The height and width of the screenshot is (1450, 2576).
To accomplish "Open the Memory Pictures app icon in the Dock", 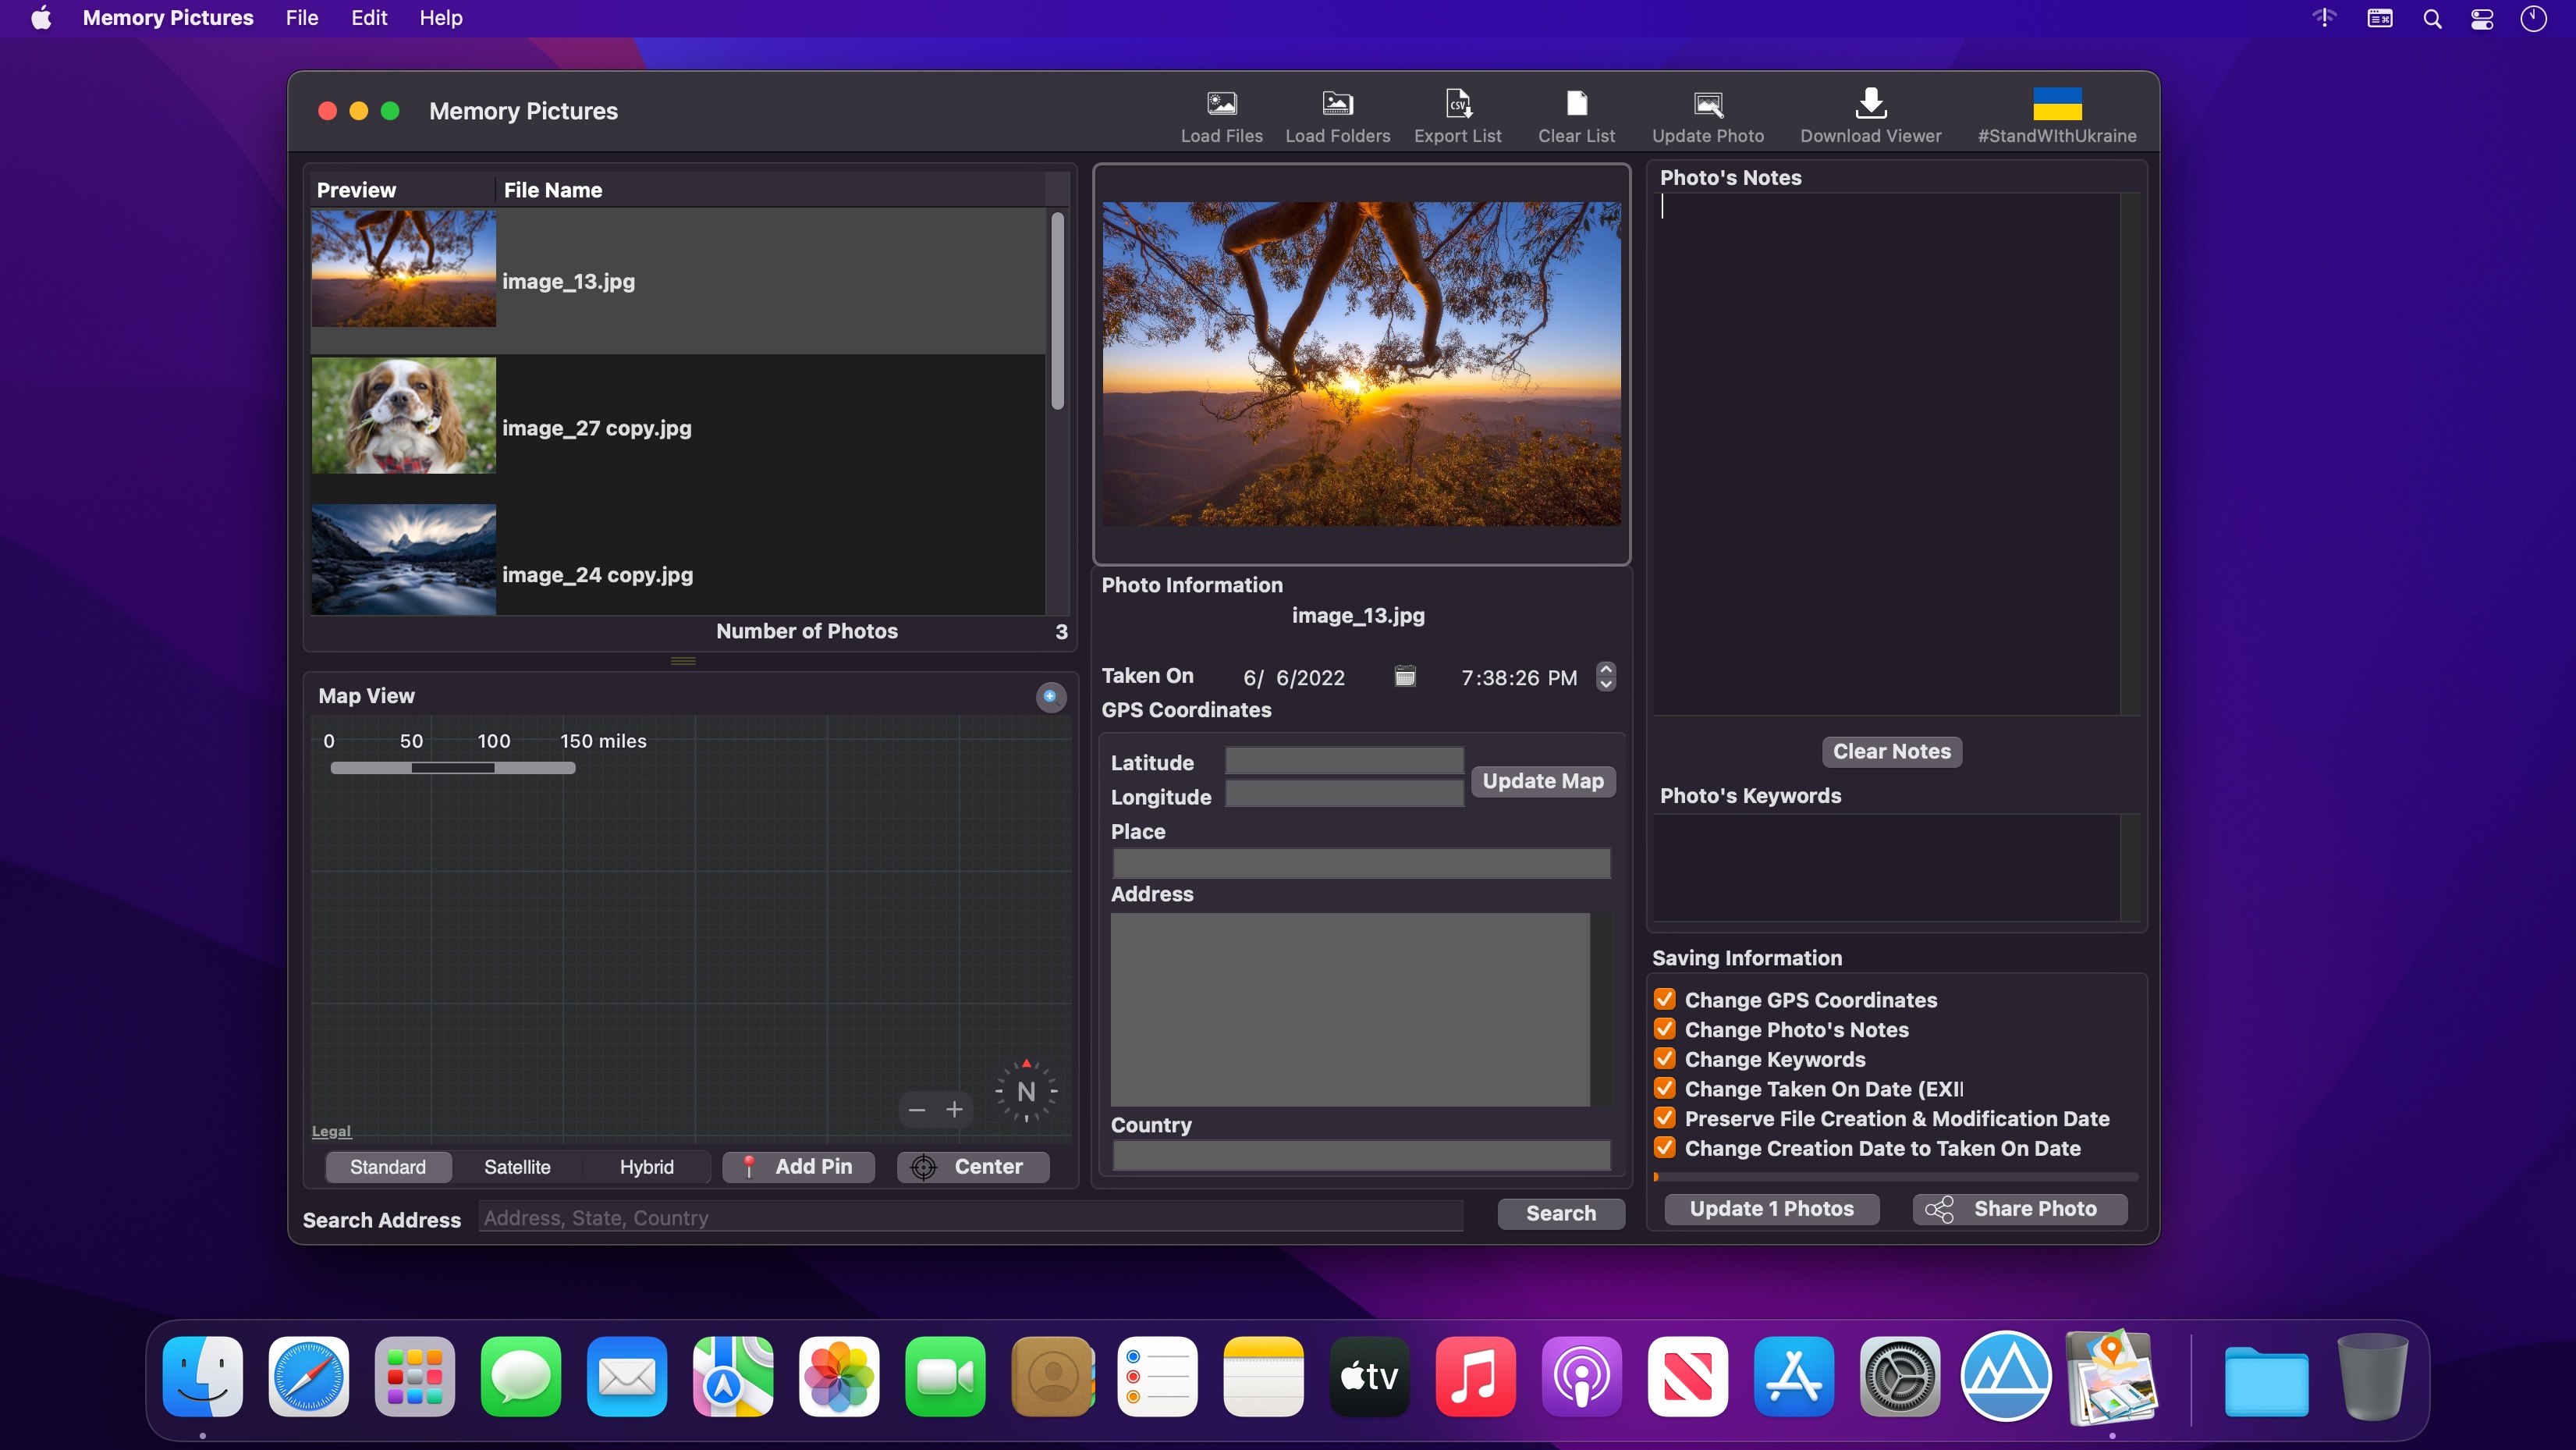I will (2111, 1377).
